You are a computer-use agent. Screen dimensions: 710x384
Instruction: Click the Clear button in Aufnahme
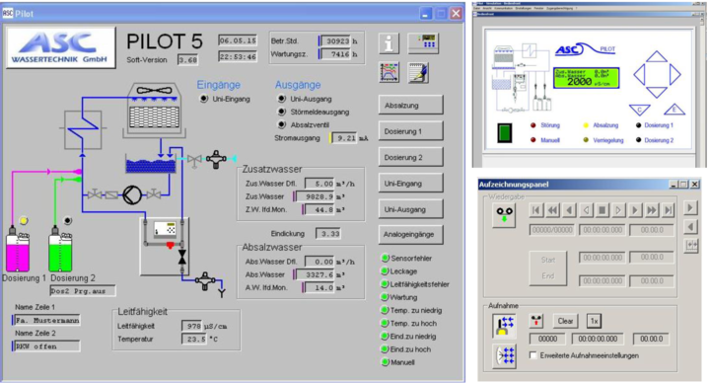tap(565, 321)
